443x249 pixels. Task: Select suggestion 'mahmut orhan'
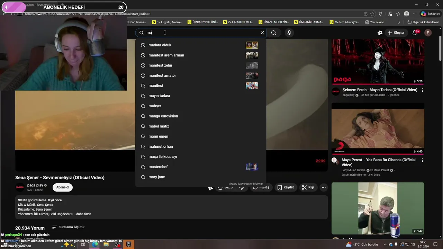pyautogui.click(x=201, y=147)
